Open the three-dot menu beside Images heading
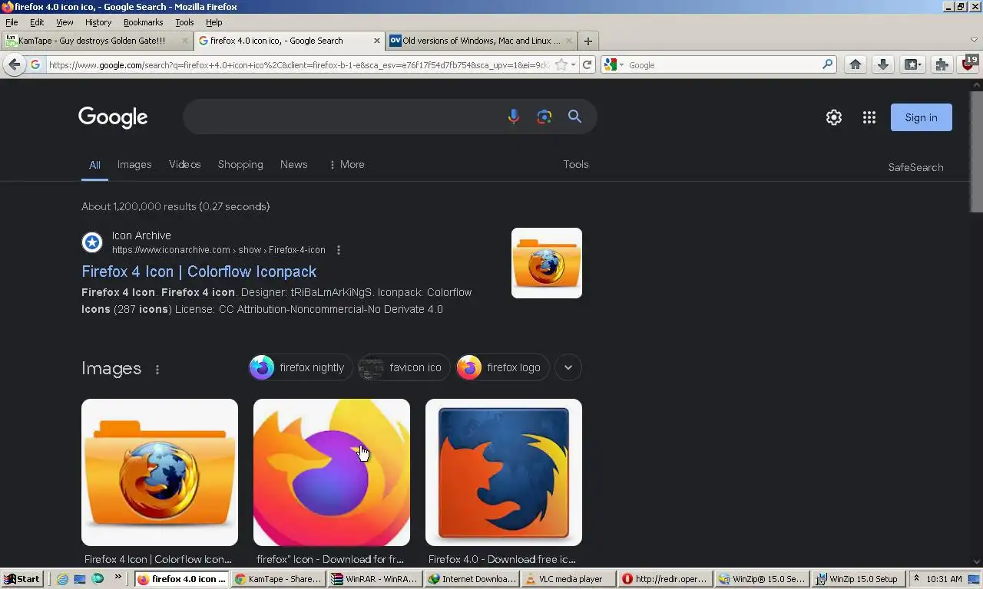The image size is (983, 589). pos(157,369)
